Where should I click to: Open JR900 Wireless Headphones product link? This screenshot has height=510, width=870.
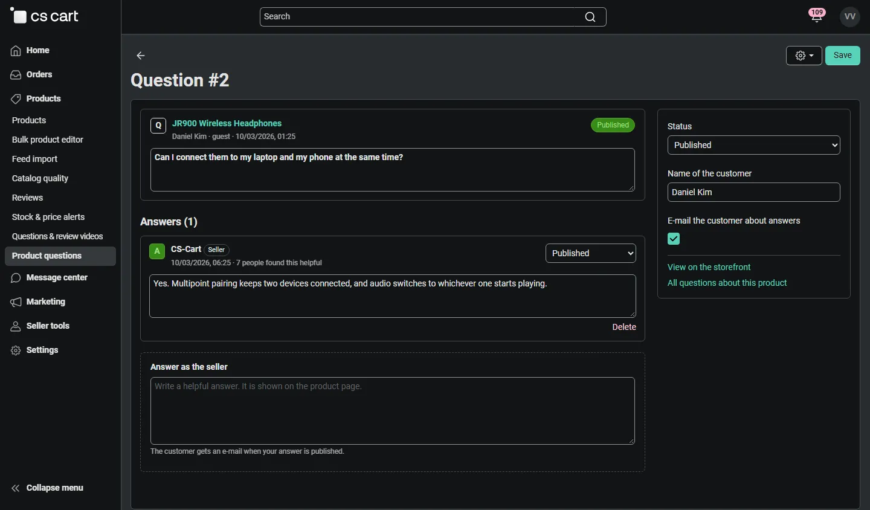click(227, 123)
